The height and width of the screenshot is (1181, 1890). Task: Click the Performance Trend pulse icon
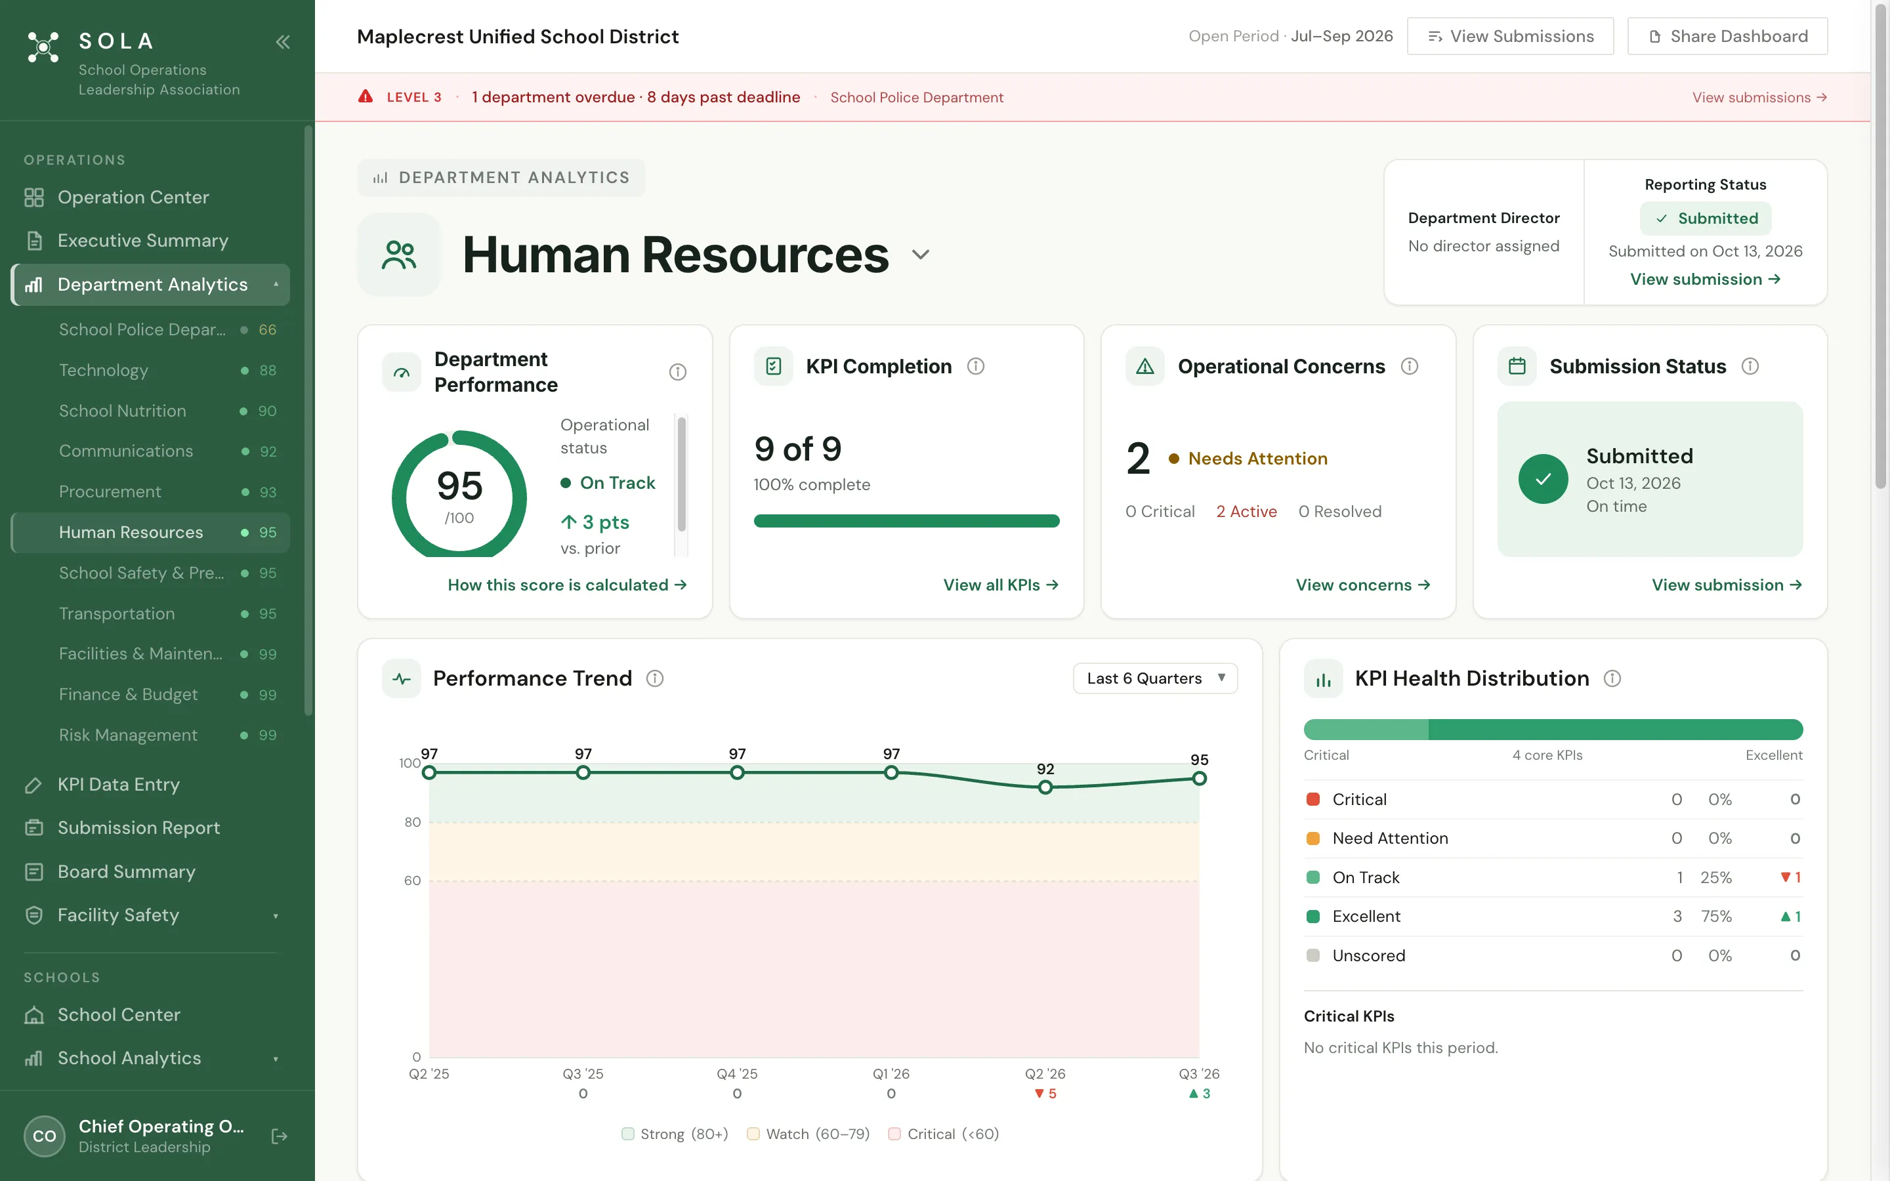point(402,678)
